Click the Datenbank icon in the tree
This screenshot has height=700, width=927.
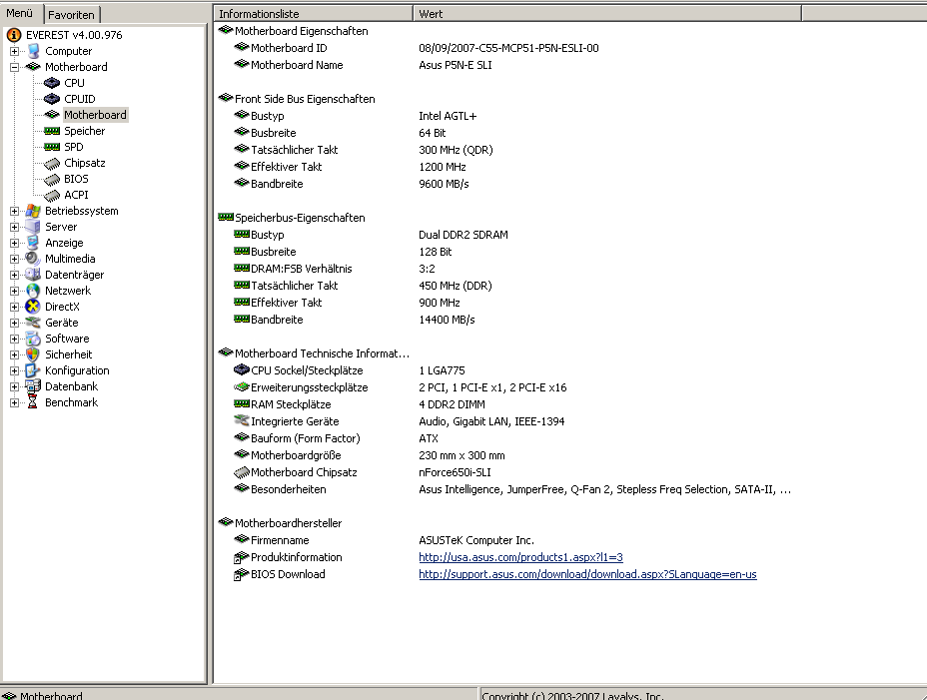(33, 386)
